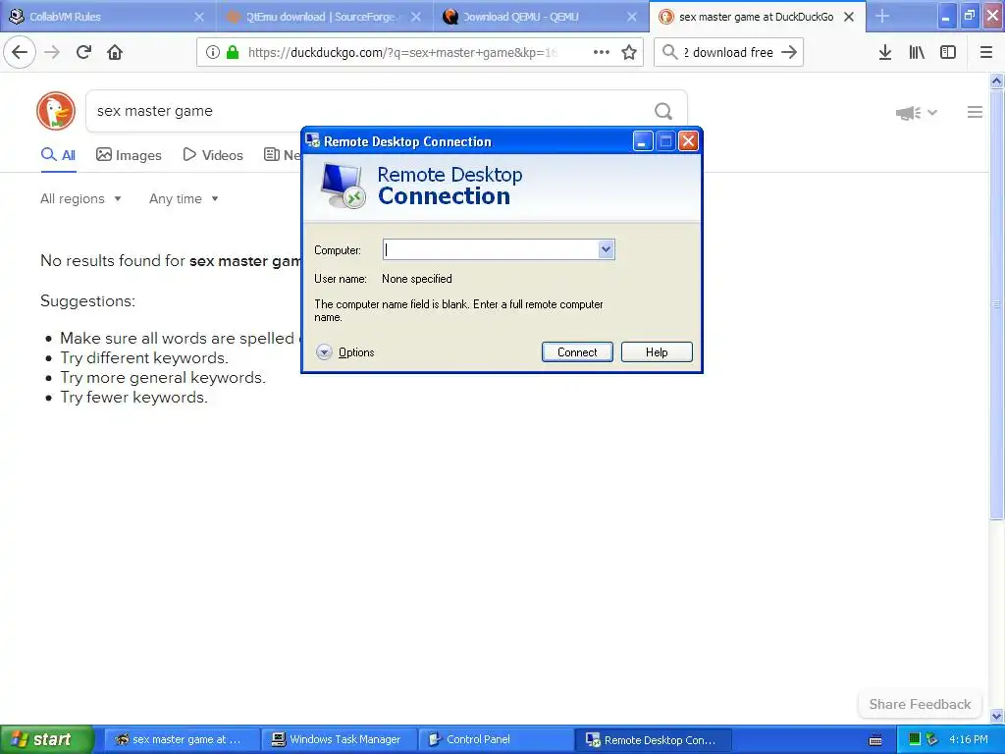Select the Images search tab
Screen dimensions: 1005x754
point(129,155)
